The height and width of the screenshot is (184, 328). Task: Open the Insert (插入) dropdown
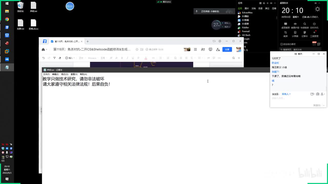coord(70,58)
